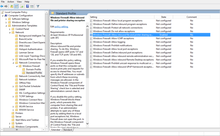Select the Printers folder in the tree
Screen dimensions: 220x136
[19, 113]
